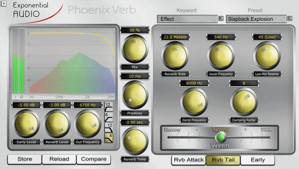299x169 pixels.
Task: Click the Damp Frequency knob
Action: [x=194, y=102]
